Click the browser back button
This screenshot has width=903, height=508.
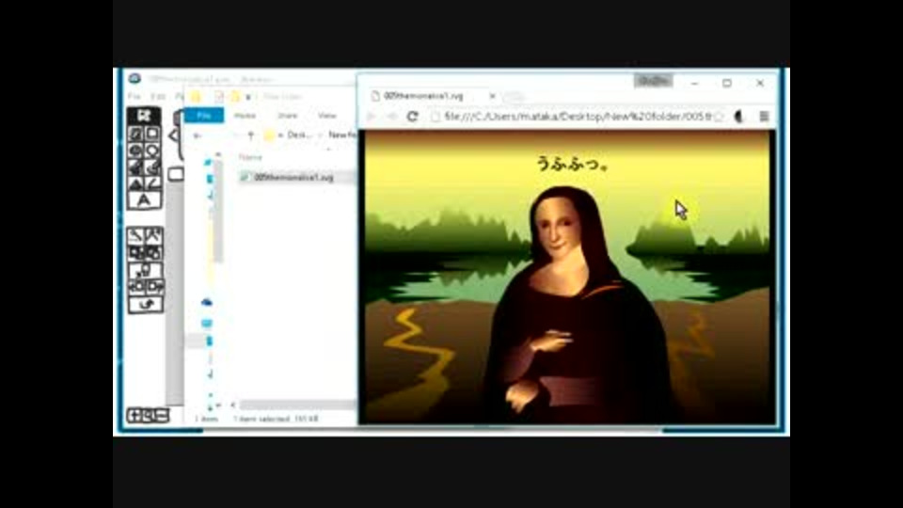tap(372, 117)
